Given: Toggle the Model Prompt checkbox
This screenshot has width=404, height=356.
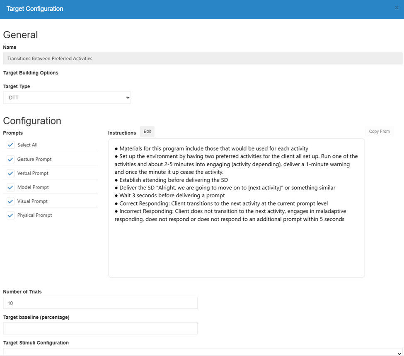Looking at the screenshot, I should [x=10, y=187].
